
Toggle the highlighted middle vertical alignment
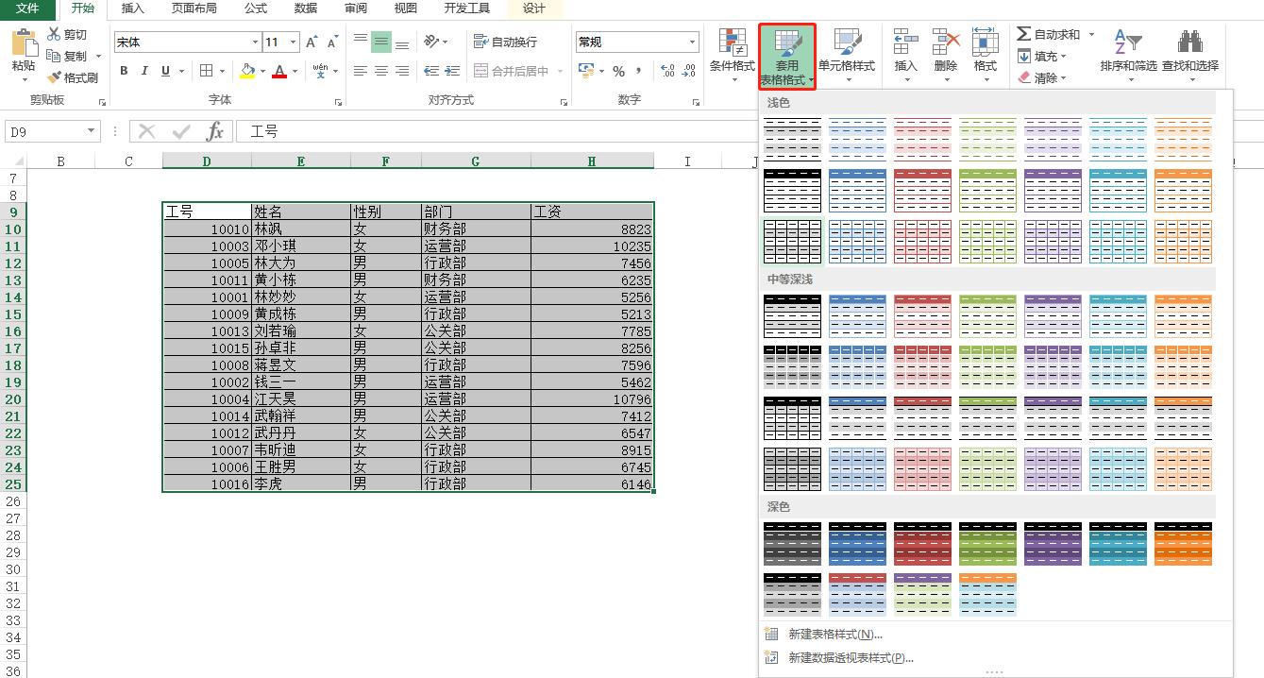tap(381, 42)
